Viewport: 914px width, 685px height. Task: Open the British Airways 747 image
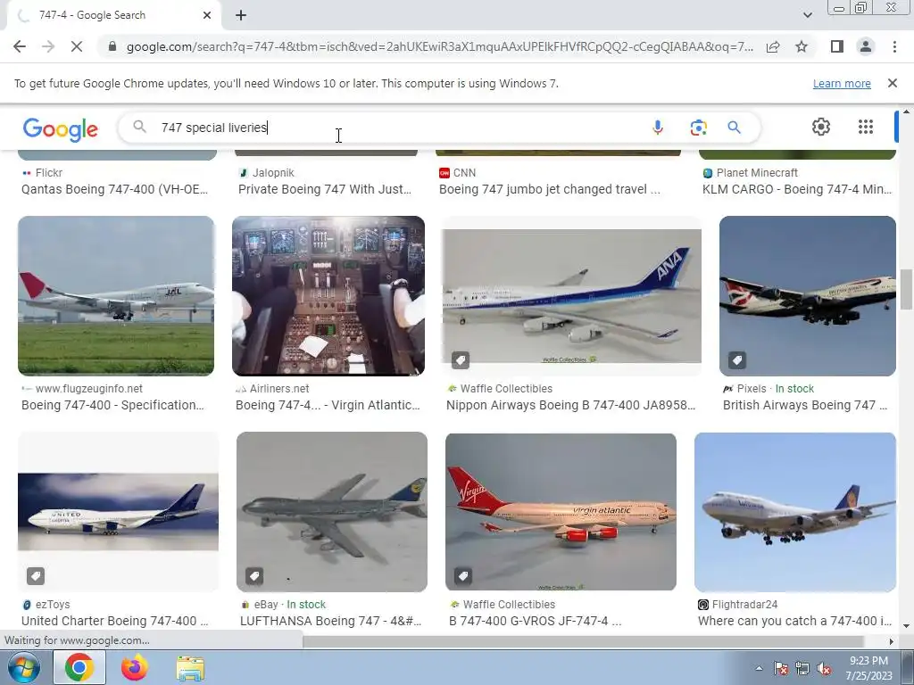(807, 296)
